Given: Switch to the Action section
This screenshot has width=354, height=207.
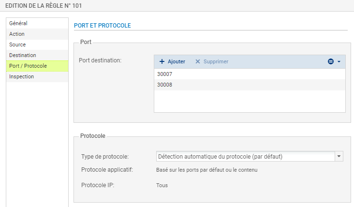Looking at the screenshot, I should (37, 34).
